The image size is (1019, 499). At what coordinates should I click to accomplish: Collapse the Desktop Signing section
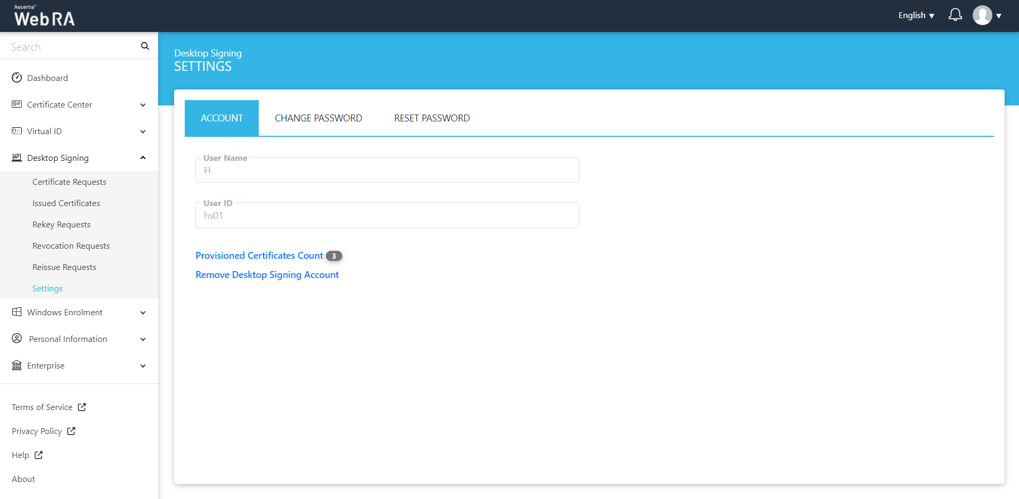[x=143, y=158]
